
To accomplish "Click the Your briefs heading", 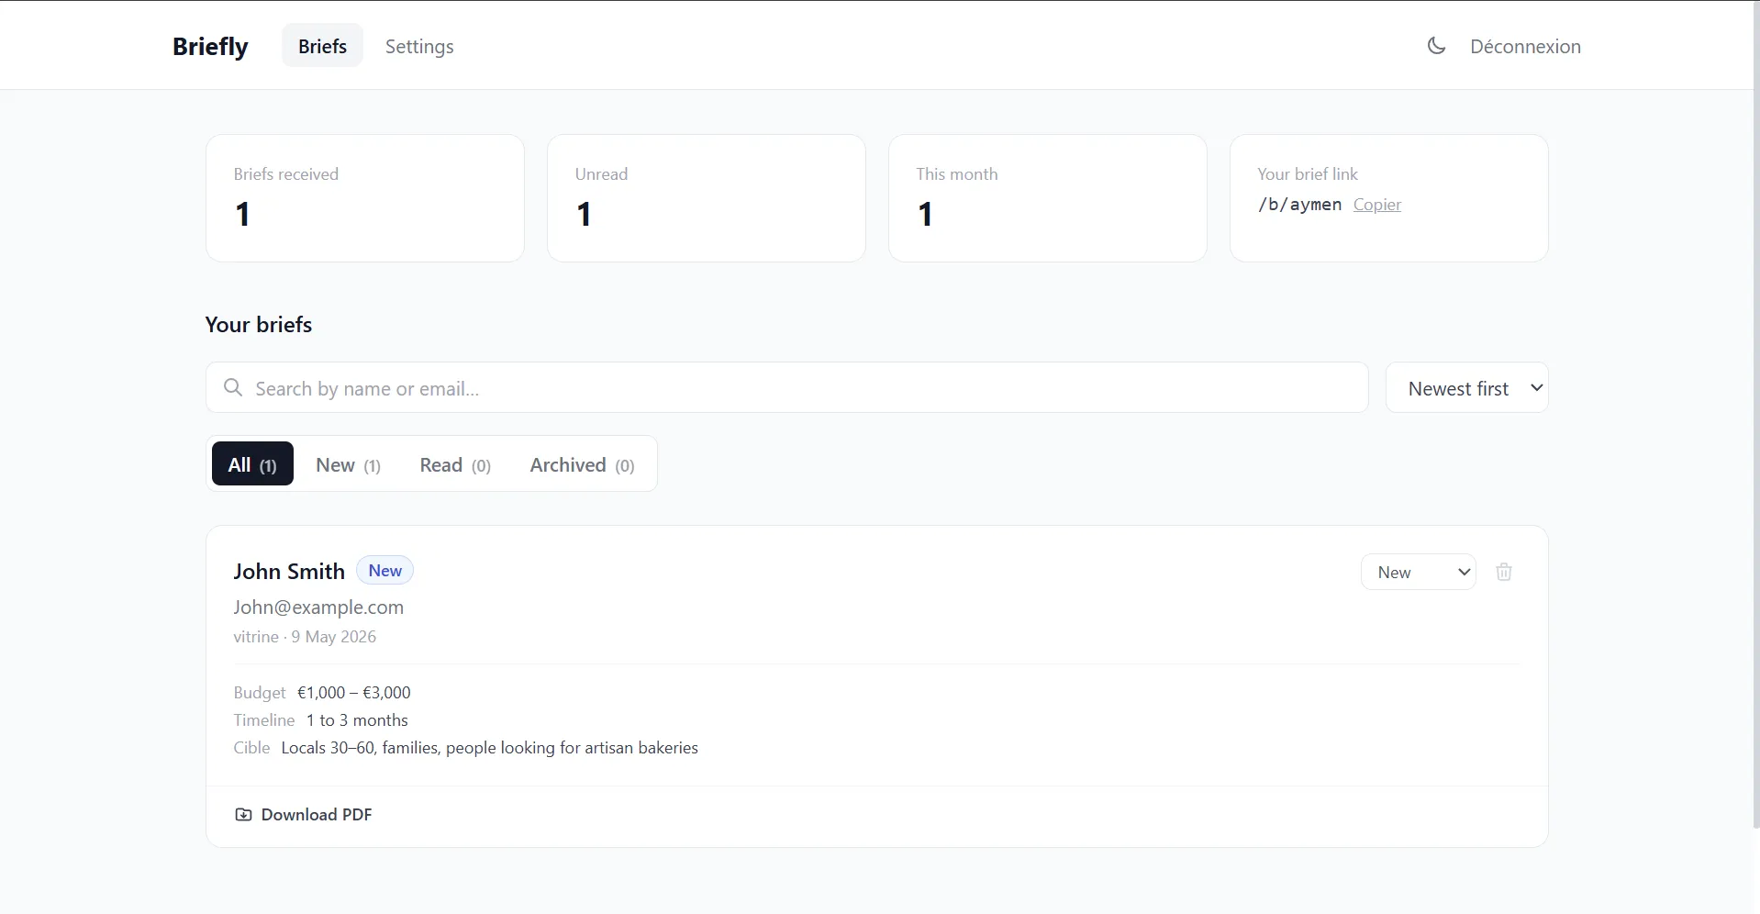I will click(x=259, y=325).
